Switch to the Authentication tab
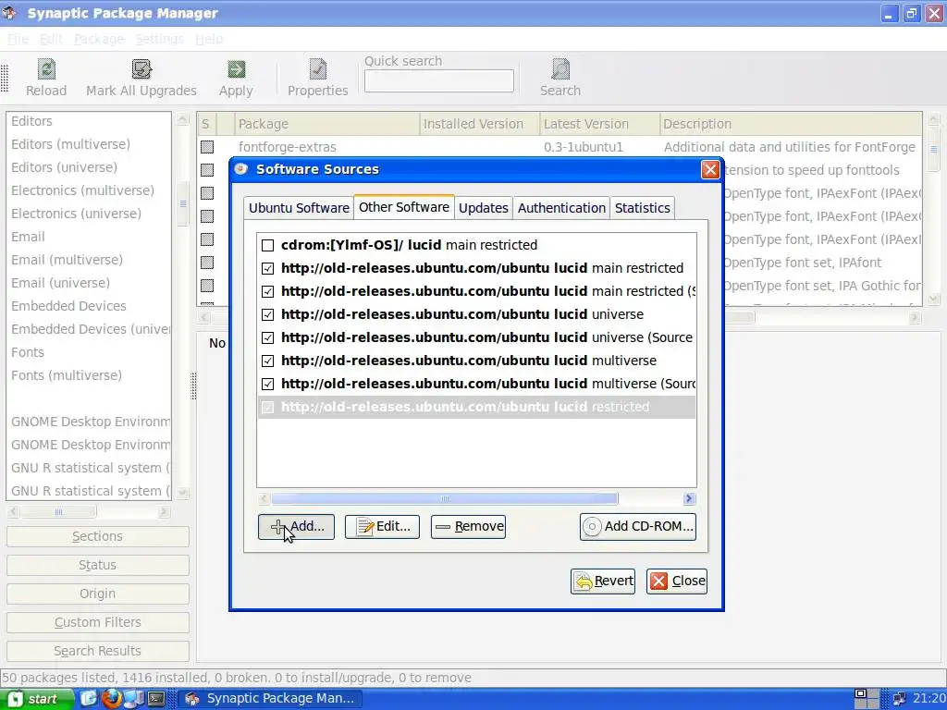 pos(561,208)
